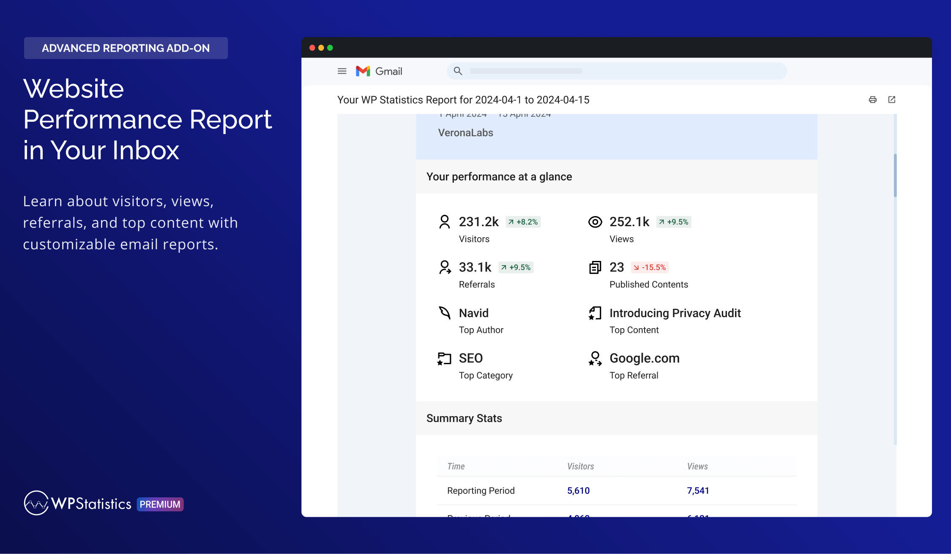Click the search magnifier icon
This screenshot has width=951, height=554.
point(458,71)
